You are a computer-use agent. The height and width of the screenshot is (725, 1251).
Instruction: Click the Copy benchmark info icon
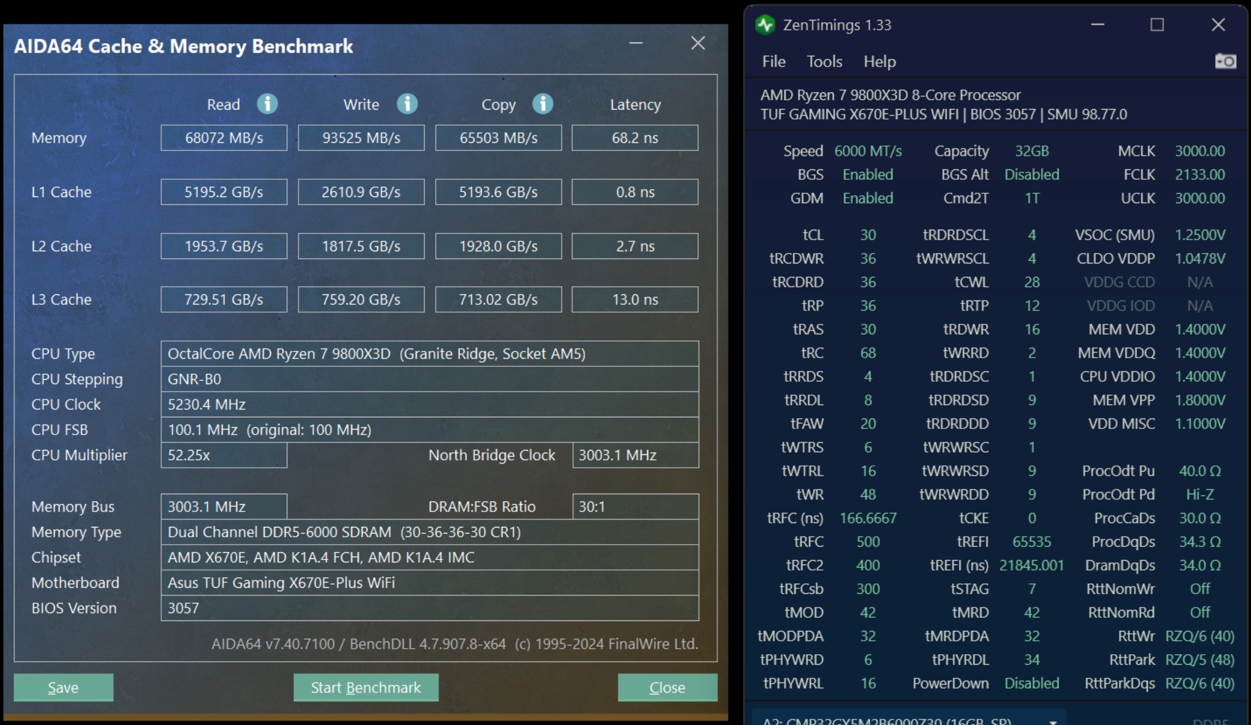[x=542, y=103]
